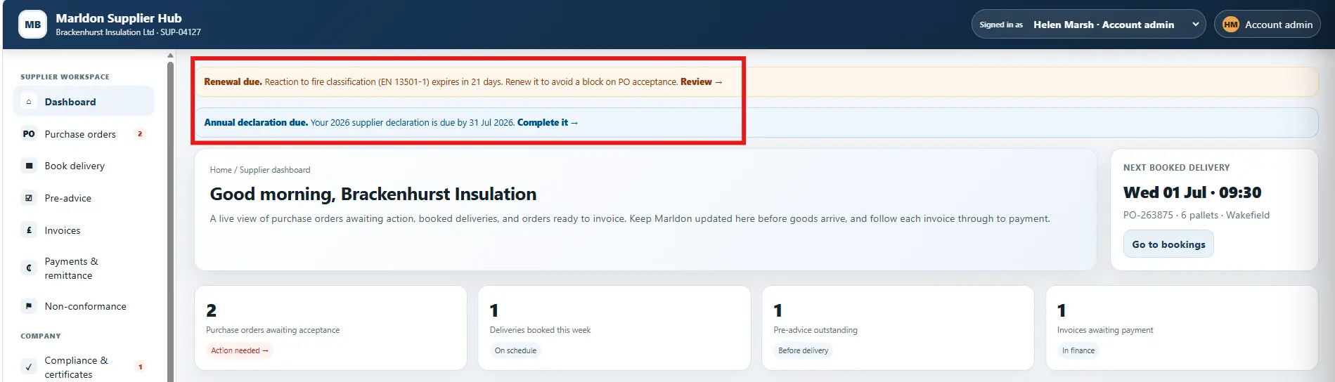Open the Signed in as user dropdown
The height and width of the screenshot is (382, 1335).
point(1088,25)
